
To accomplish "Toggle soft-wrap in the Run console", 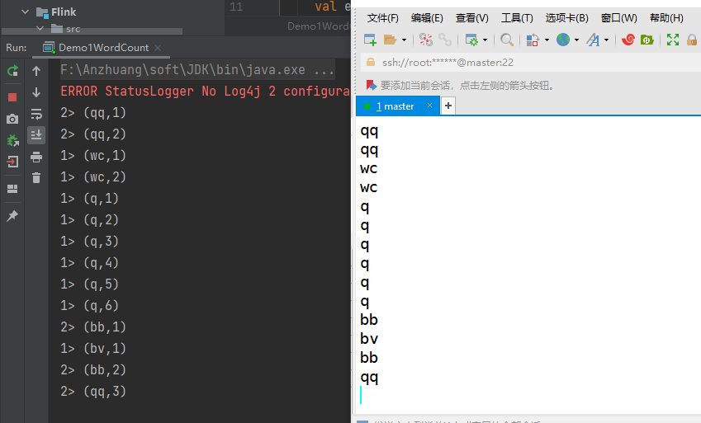I will pos(36,114).
